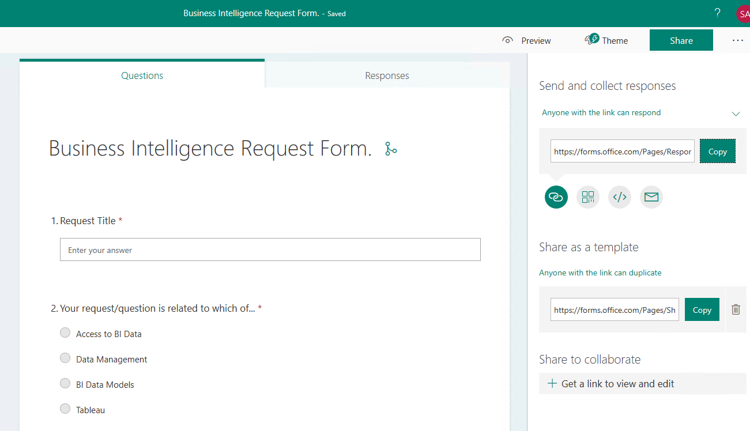Switch to the Responses tab
This screenshot has height=431, width=750.
pyautogui.click(x=387, y=75)
